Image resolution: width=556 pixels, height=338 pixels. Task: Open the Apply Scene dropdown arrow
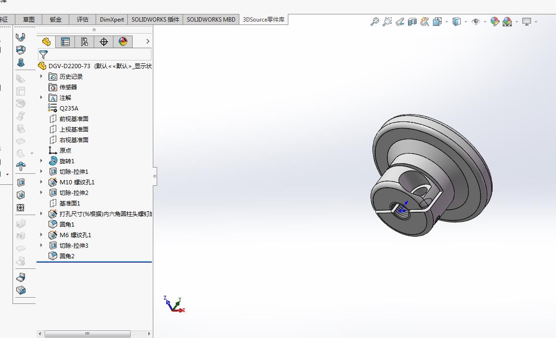(517, 22)
